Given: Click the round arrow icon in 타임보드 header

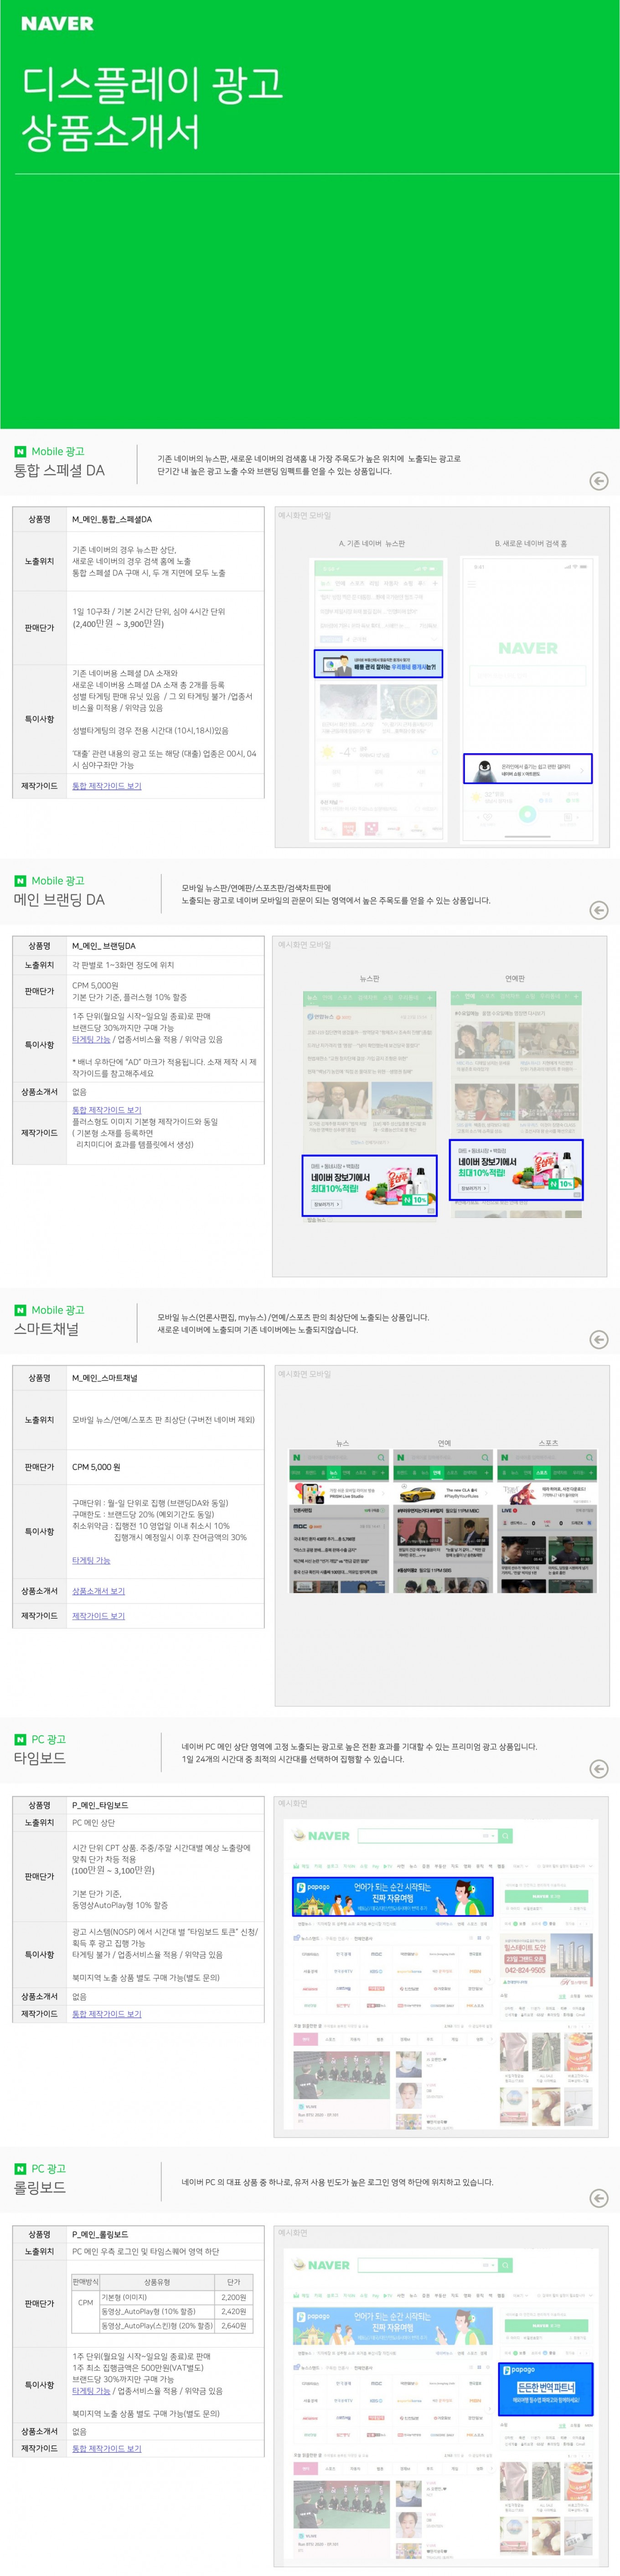Looking at the screenshot, I should pos(598,1768).
